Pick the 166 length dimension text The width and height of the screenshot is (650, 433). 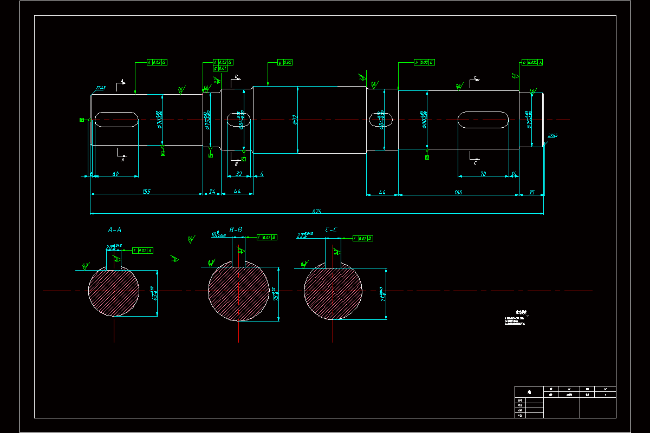(x=458, y=192)
